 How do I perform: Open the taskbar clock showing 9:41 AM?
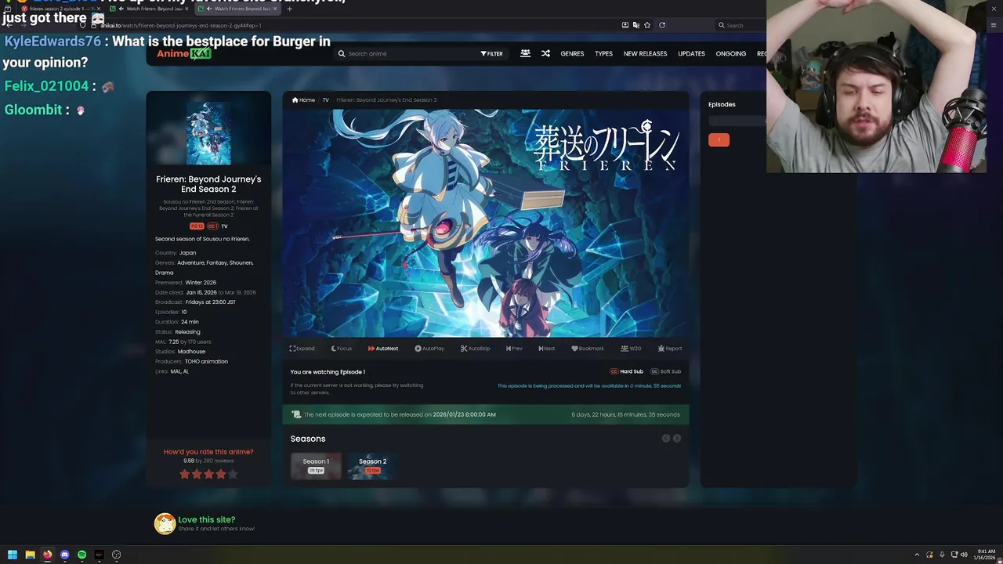click(985, 555)
